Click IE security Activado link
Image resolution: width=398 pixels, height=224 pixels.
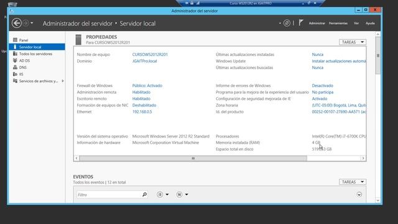point(319,98)
